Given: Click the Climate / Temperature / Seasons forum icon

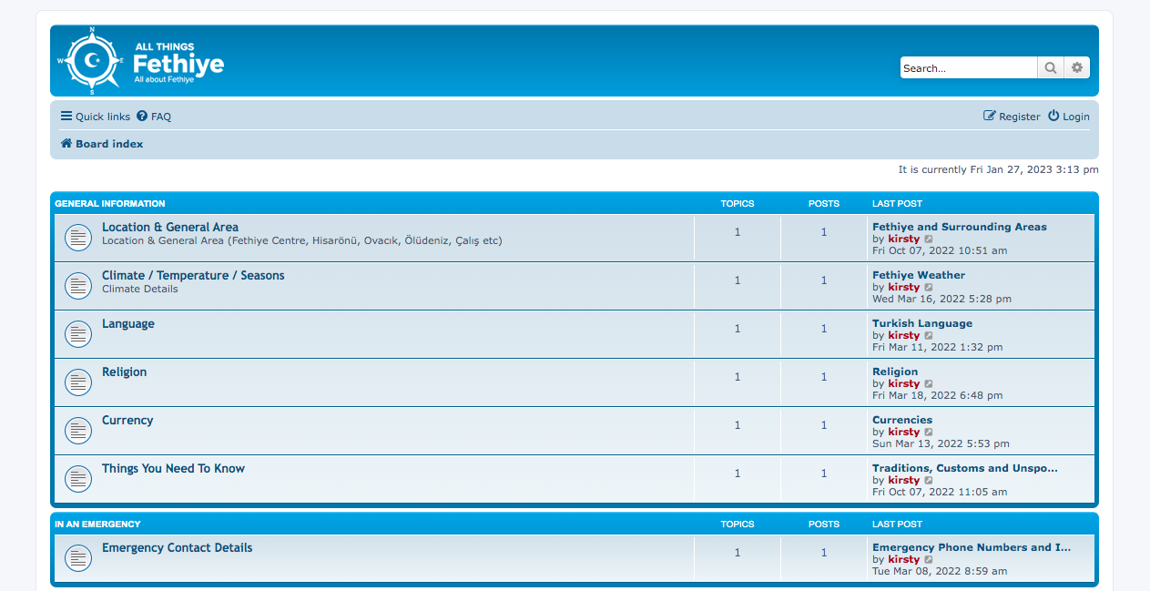Looking at the screenshot, I should 78,286.
